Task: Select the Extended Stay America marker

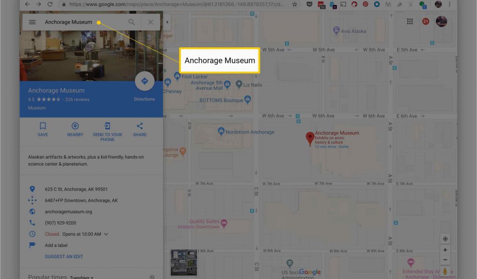Action: click(410, 262)
